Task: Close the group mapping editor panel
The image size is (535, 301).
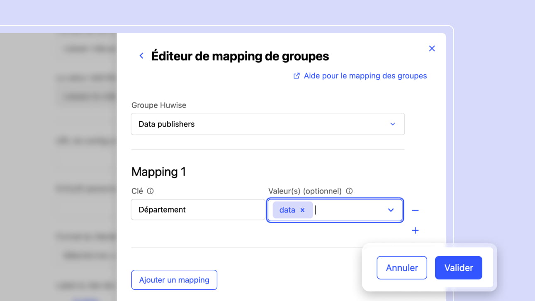Action: click(432, 49)
